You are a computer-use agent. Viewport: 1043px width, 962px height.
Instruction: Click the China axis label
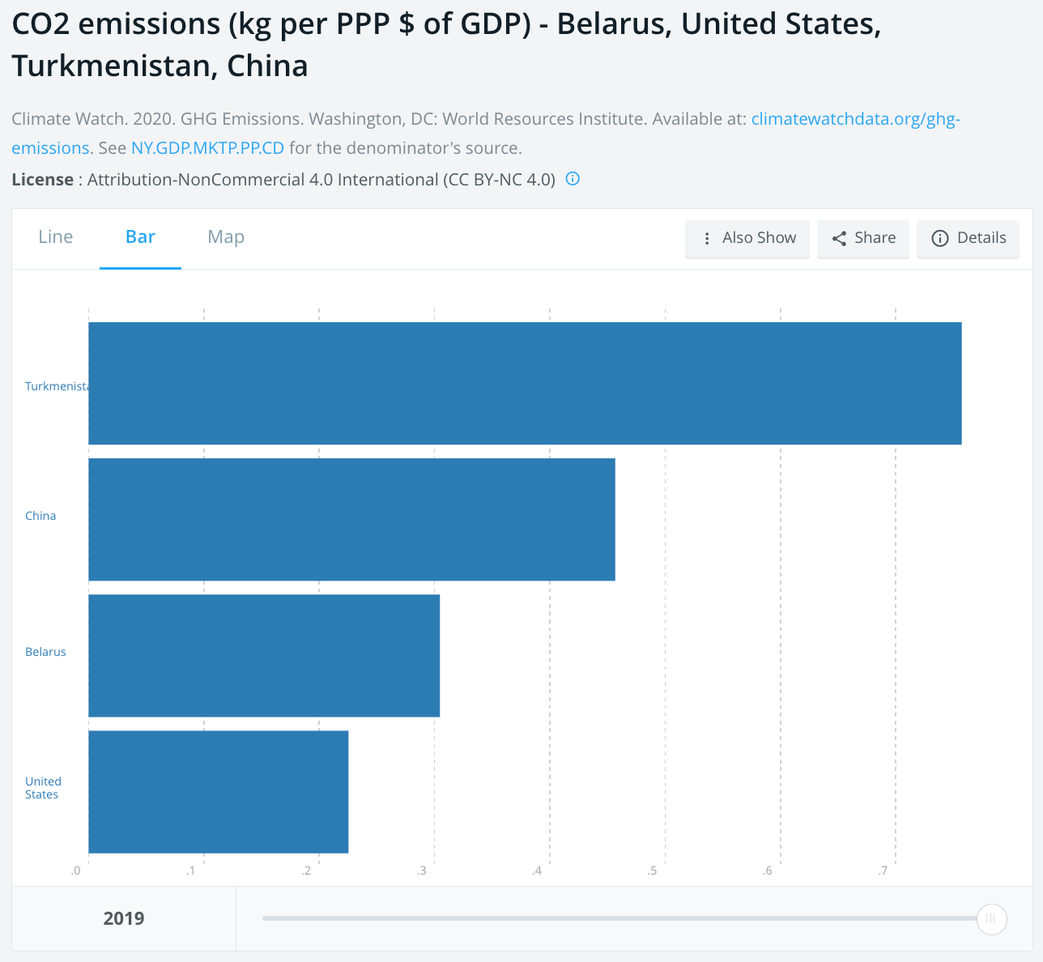40,516
